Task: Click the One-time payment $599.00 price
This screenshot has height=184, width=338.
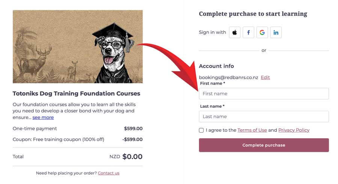Action: point(133,128)
